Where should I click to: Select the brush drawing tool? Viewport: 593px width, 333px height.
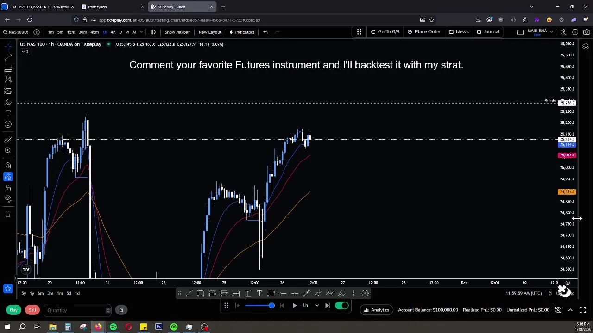(x=8, y=102)
